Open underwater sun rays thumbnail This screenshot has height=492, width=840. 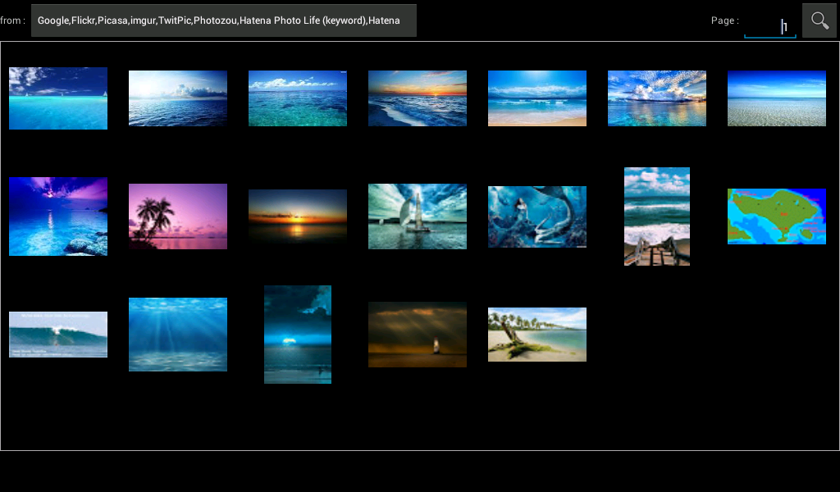pyautogui.click(x=178, y=335)
